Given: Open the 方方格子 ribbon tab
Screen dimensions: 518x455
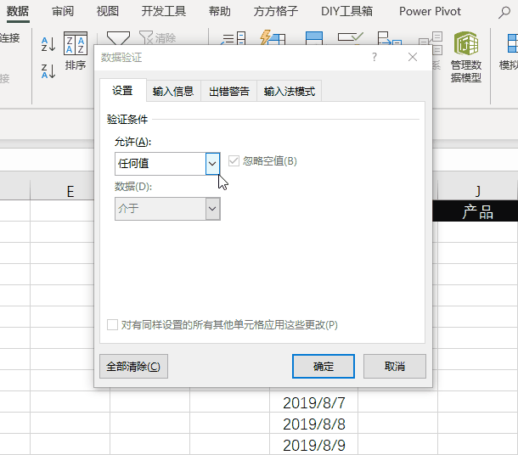Looking at the screenshot, I should (x=276, y=12).
